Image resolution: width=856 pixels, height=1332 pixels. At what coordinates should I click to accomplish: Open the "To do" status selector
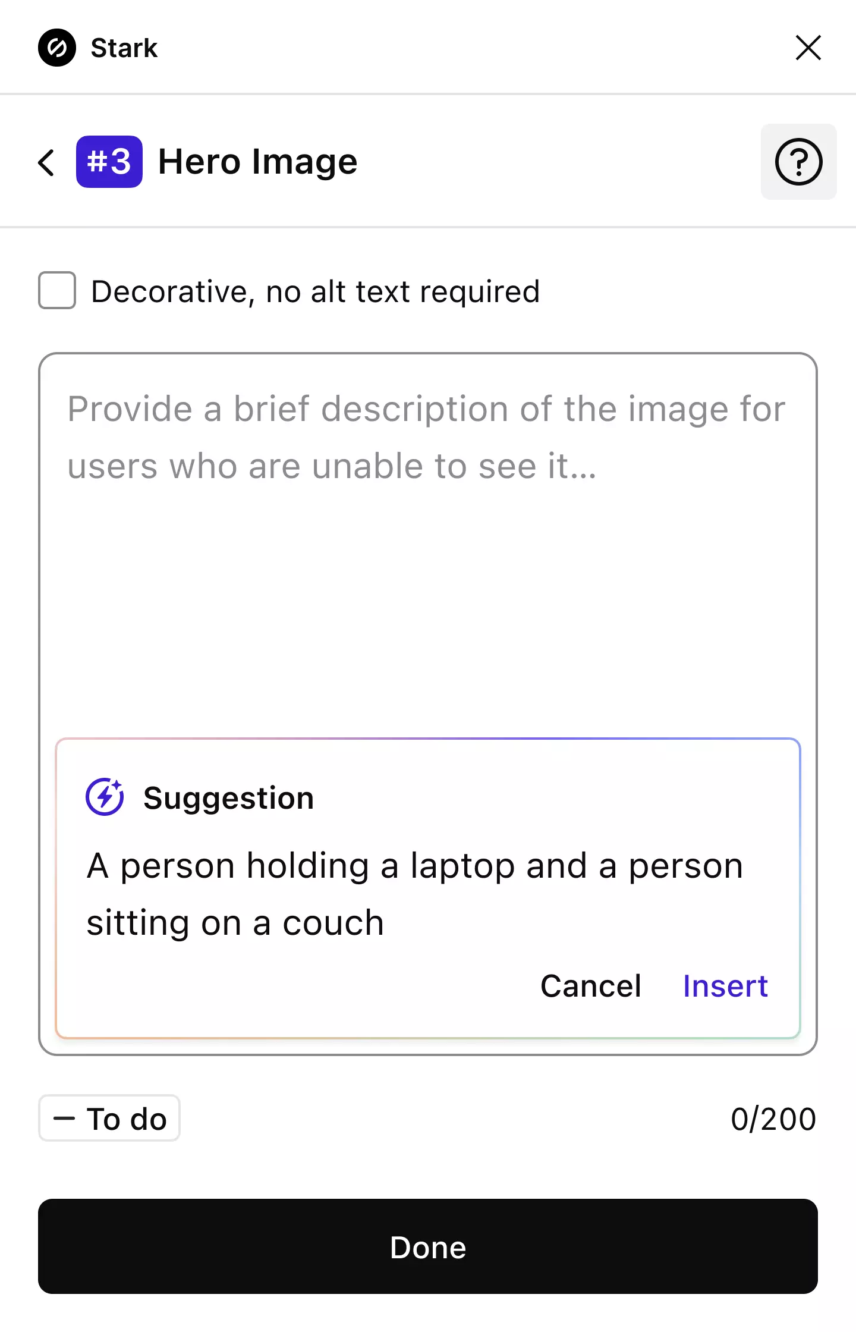pos(109,1117)
